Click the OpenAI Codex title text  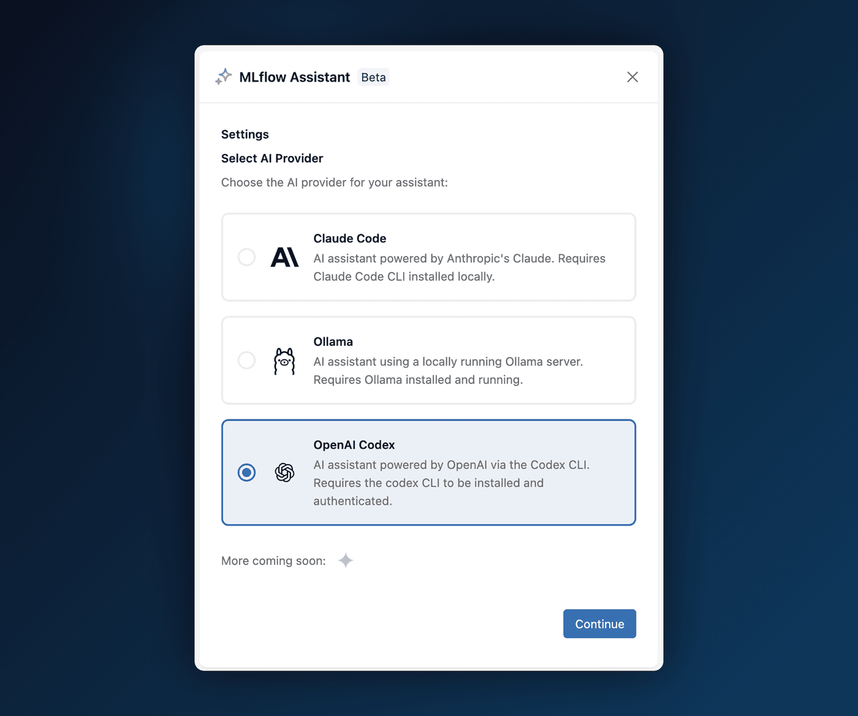pyautogui.click(x=354, y=445)
